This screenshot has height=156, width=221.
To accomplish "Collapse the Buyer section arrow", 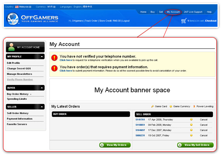I will pos(42,88).
